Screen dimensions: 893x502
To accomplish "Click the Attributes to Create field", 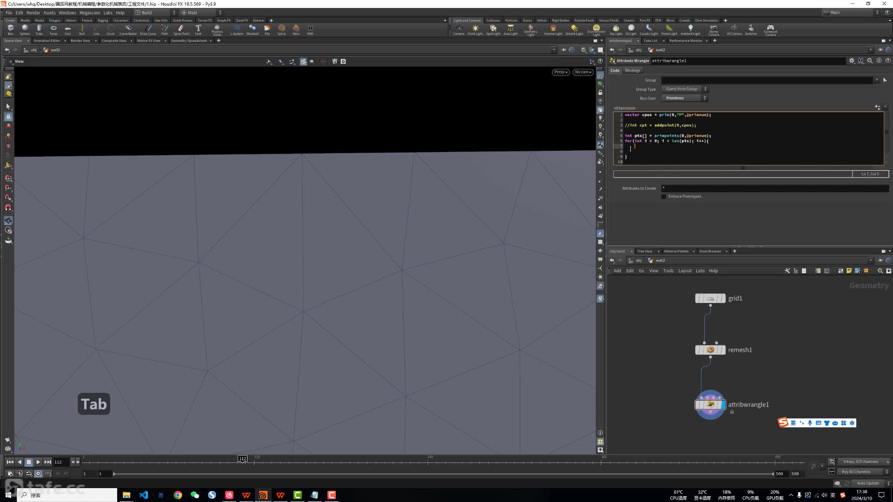I will tap(774, 188).
